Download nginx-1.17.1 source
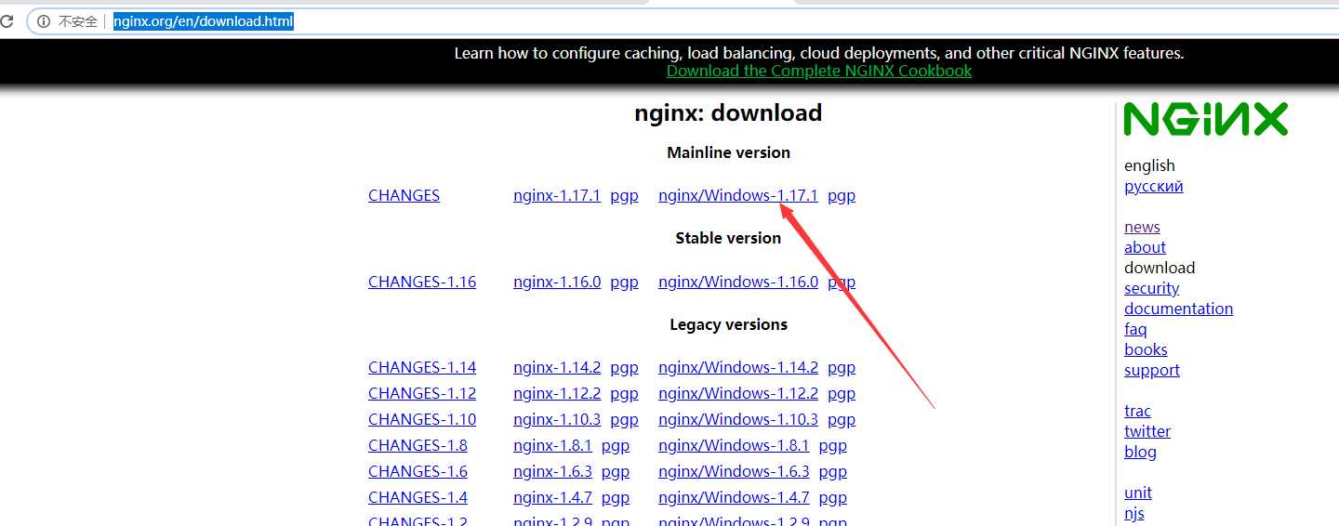The width and height of the screenshot is (1339, 526). pyautogui.click(x=557, y=195)
